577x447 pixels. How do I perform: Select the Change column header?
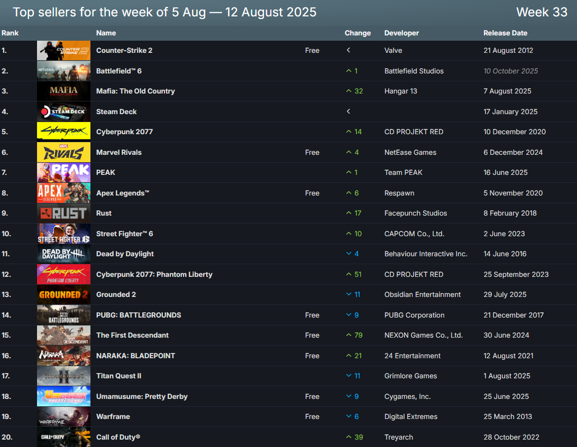pos(358,33)
